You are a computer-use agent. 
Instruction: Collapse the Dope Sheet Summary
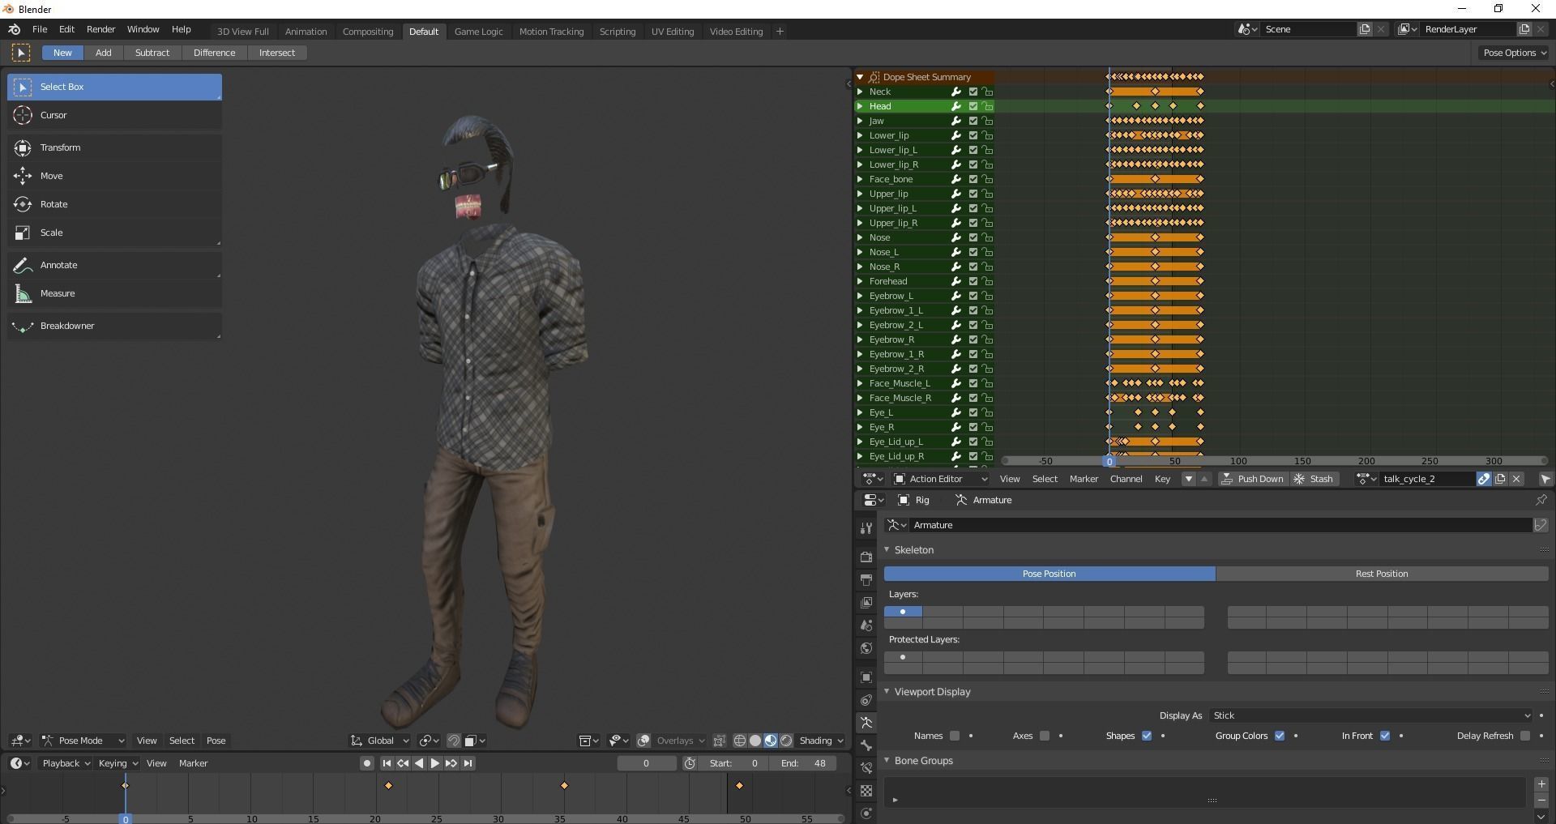pos(860,77)
